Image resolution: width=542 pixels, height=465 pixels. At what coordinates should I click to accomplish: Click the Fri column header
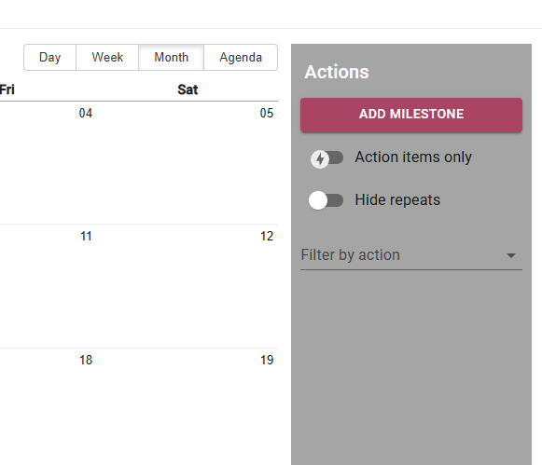tap(7, 89)
